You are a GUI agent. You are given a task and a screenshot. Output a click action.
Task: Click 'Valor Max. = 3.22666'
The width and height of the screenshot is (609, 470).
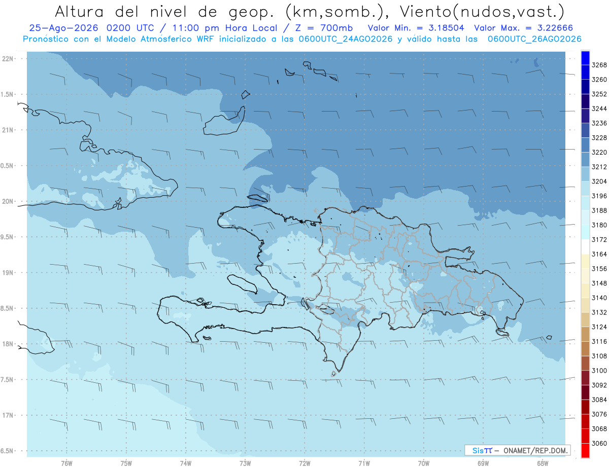[x=524, y=28]
